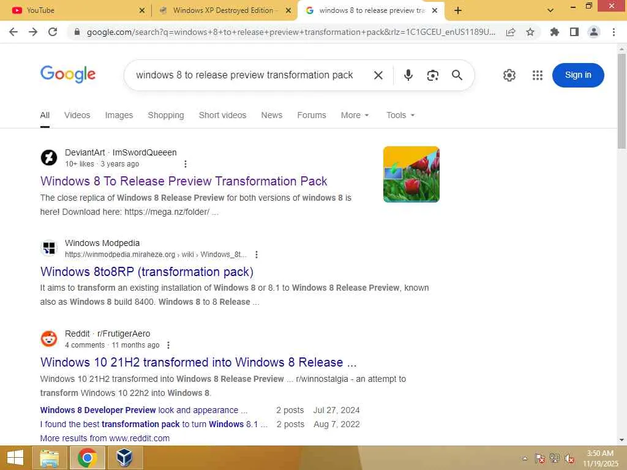Open the Windows Start button
Image resolution: width=627 pixels, height=470 pixels.
[x=15, y=458]
